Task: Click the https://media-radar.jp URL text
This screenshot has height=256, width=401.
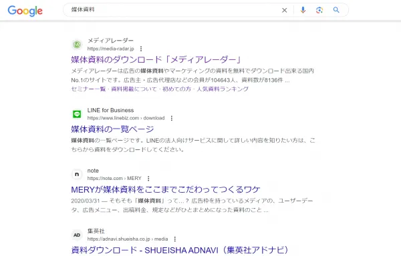Action: click(110, 49)
